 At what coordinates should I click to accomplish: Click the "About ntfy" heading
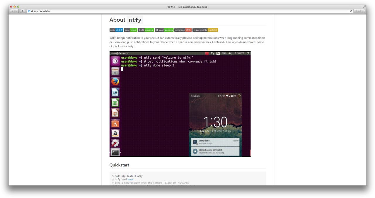click(x=126, y=20)
